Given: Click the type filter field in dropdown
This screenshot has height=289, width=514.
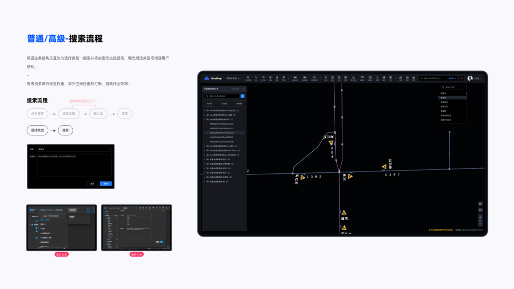Looking at the screenshot, I should pyautogui.click(x=452, y=87).
